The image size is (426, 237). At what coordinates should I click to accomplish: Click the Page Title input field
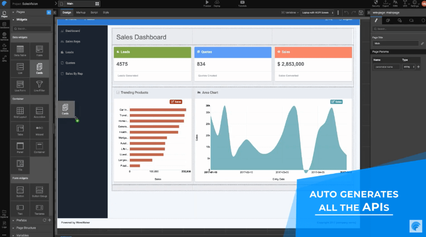point(396,43)
